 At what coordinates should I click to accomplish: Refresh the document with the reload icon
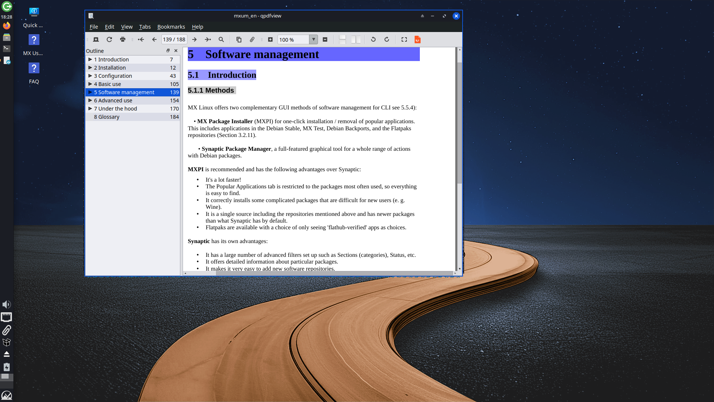pos(109,39)
